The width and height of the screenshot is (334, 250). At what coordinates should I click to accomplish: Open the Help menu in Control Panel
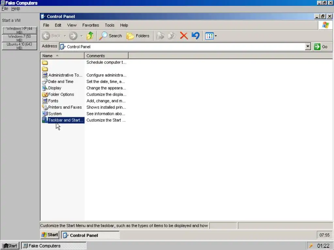click(x=124, y=25)
